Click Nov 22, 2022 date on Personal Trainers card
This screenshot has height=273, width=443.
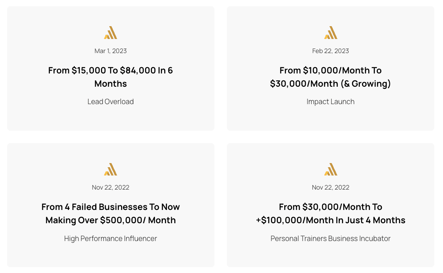[330, 187]
